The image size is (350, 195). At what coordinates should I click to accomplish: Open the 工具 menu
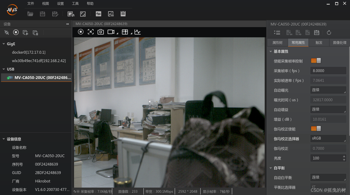pyautogui.click(x=75, y=4)
